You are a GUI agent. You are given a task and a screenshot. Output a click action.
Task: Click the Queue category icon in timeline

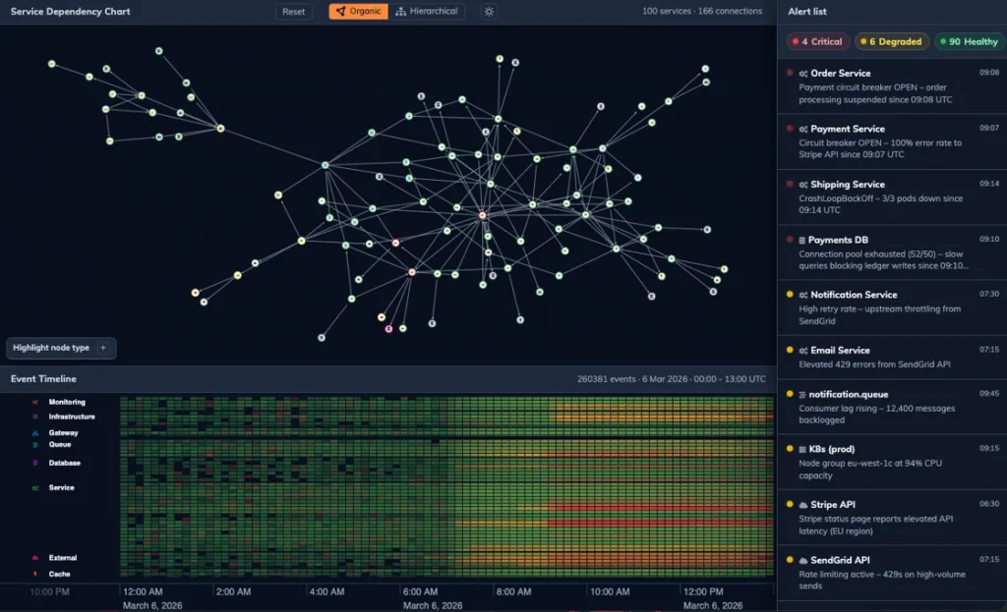coord(35,445)
